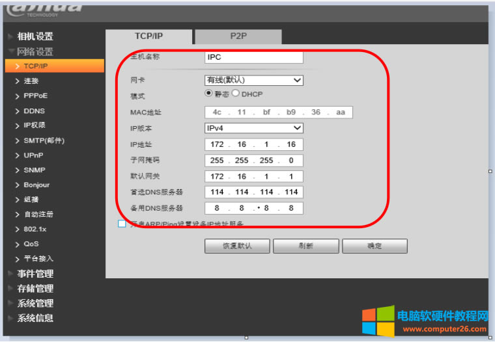The width and height of the screenshot is (495, 342).
Task: Confirm settings with the 确定 button
Action: (375, 246)
